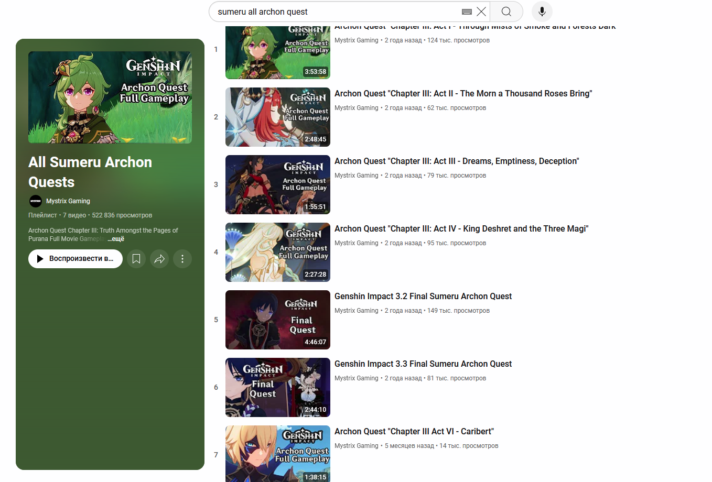Expand the description with "…ещё"
This screenshot has width=712, height=482.
tap(116, 239)
